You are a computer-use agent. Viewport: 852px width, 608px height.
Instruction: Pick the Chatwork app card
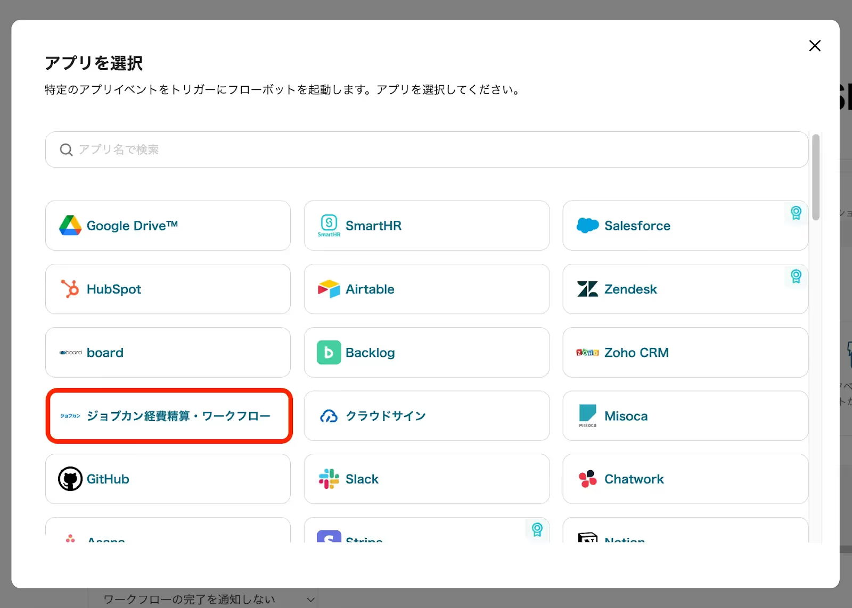click(x=685, y=479)
